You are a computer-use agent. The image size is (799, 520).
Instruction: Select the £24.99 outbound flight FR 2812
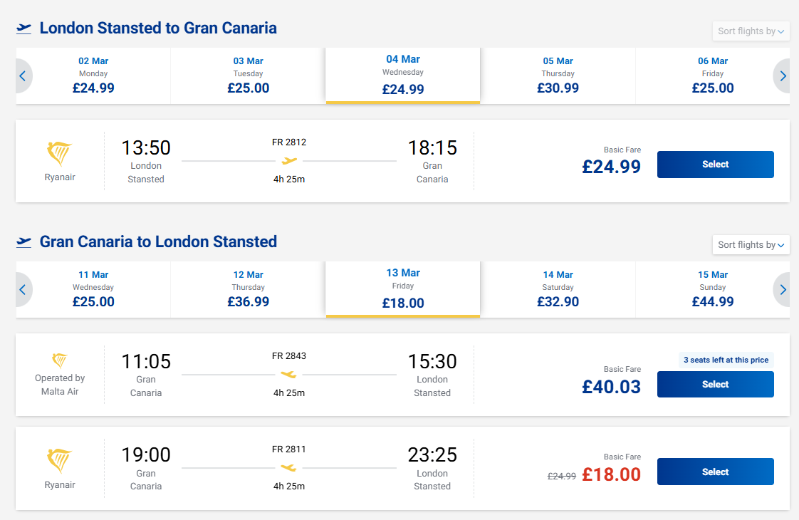pos(715,165)
